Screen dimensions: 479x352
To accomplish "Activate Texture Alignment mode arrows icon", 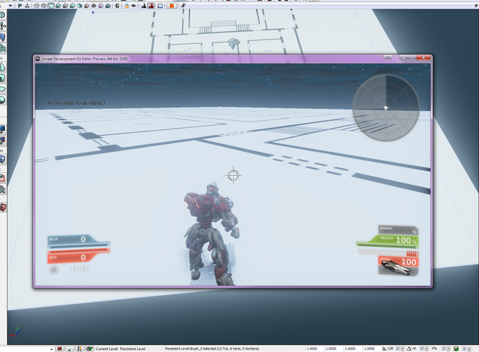I will coord(2,26).
